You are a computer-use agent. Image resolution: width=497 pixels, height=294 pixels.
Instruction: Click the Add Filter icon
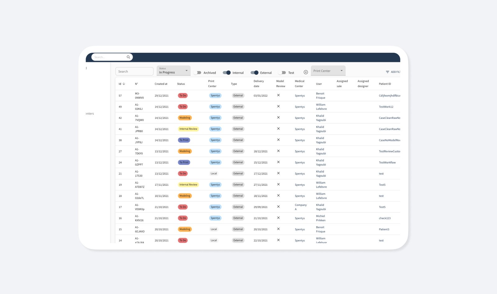387,72
